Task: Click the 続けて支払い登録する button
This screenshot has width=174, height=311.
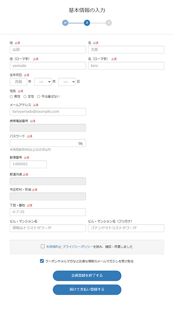Action: (87, 290)
